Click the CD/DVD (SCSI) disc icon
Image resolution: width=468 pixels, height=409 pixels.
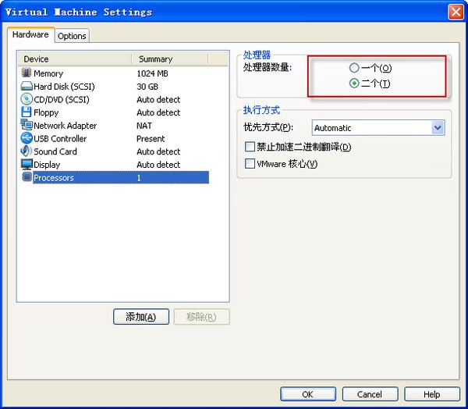click(x=27, y=99)
